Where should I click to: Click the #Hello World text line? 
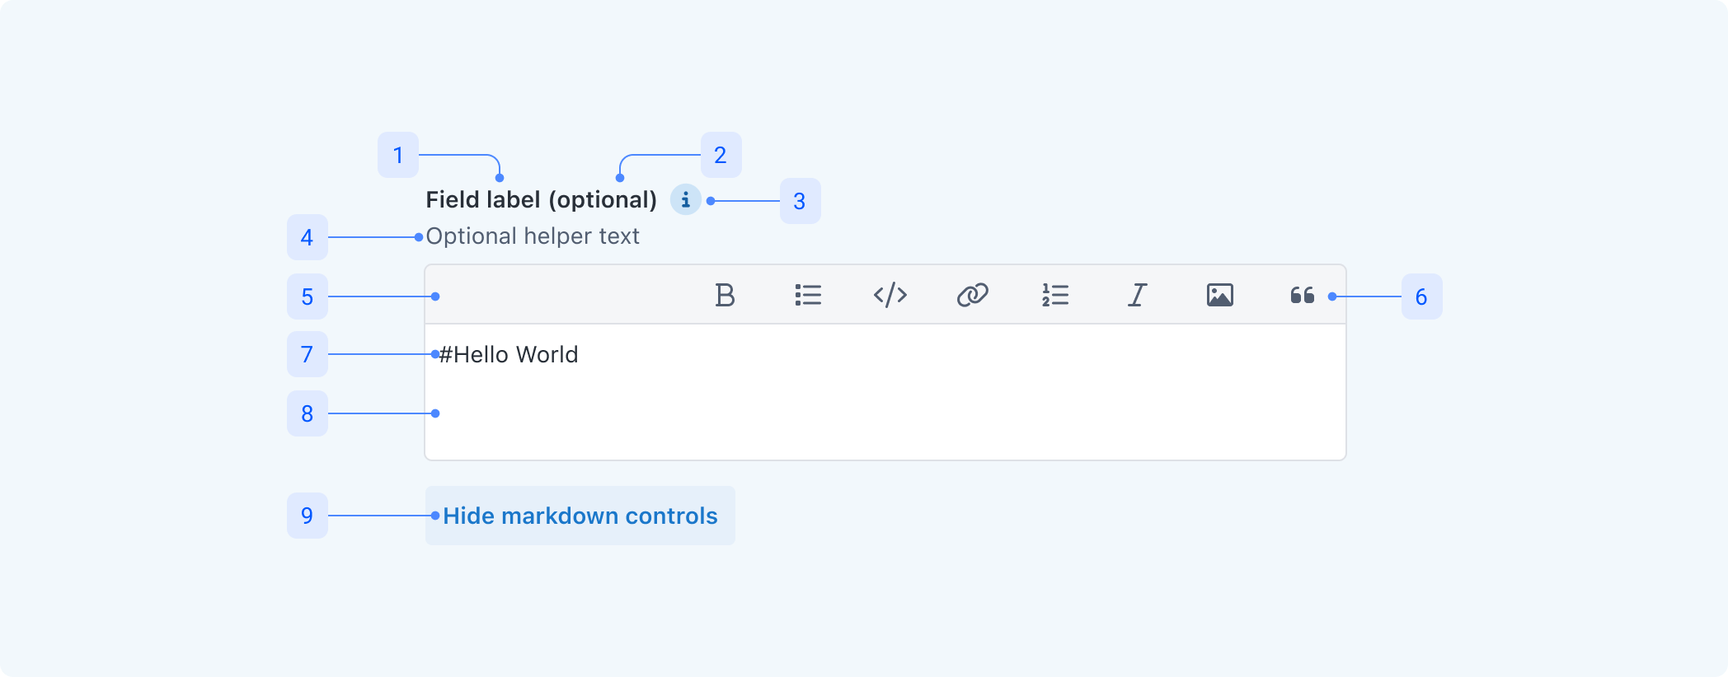coord(509,355)
